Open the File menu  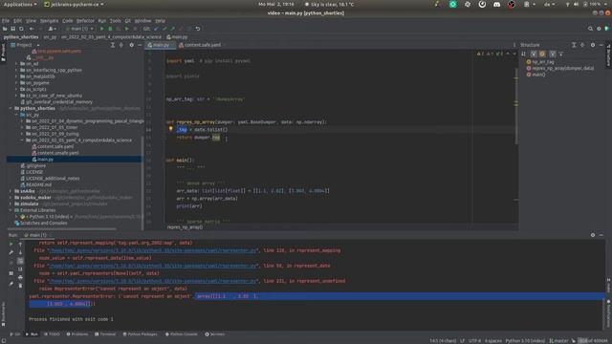click(x=6, y=21)
